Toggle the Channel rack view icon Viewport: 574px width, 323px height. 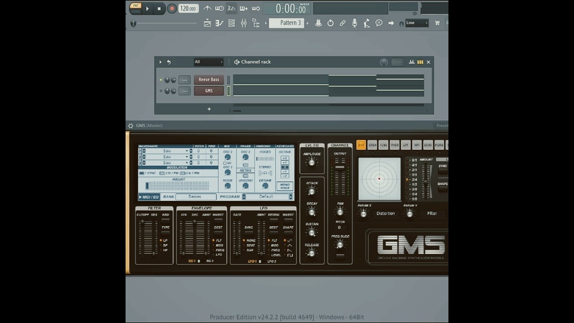[x=231, y=23]
